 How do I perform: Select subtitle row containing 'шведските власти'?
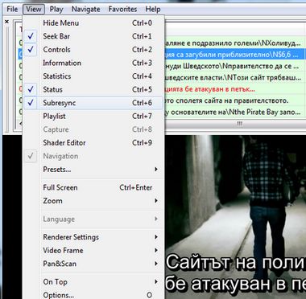click(234, 78)
